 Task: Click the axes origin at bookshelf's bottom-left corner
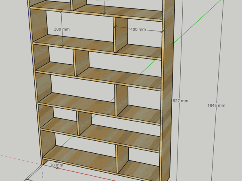pos(43,164)
